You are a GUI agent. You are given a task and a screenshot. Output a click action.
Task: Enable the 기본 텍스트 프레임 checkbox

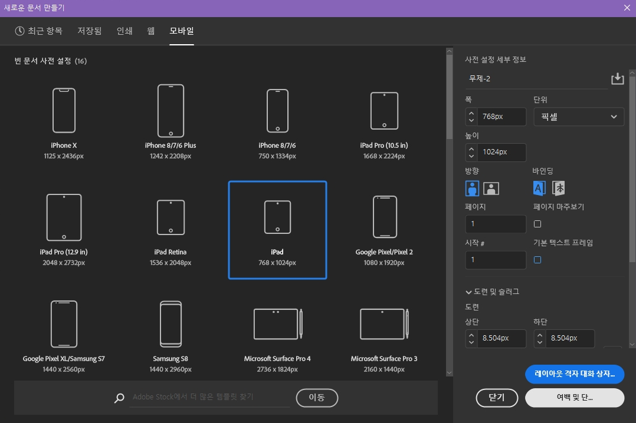pos(537,260)
